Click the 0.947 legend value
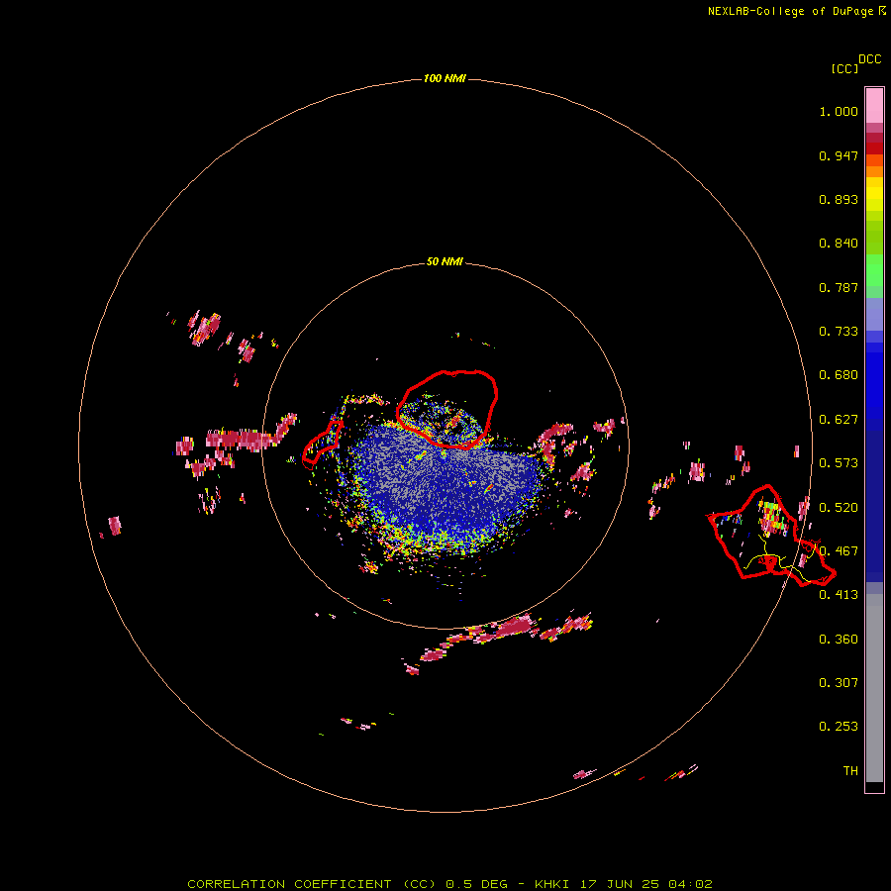The width and height of the screenshot is (891, 891). tap(839, 155)
